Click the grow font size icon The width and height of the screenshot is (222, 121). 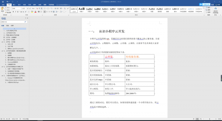point(28,9)
